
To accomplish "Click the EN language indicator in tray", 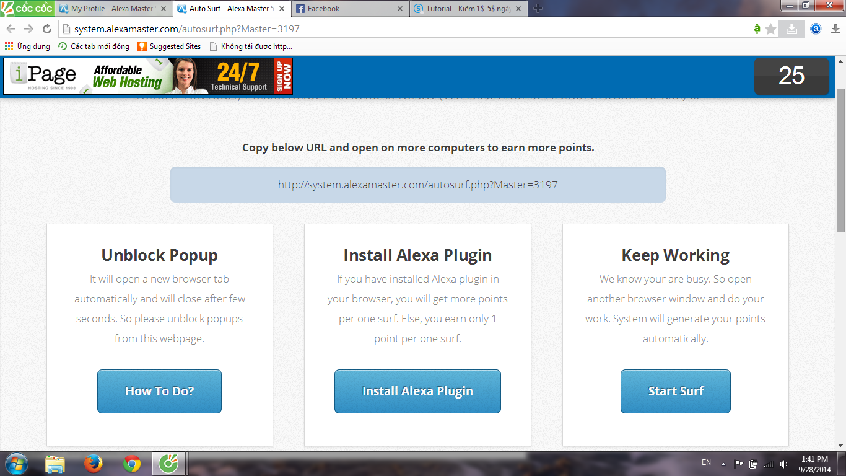I will tap(706, 462).
